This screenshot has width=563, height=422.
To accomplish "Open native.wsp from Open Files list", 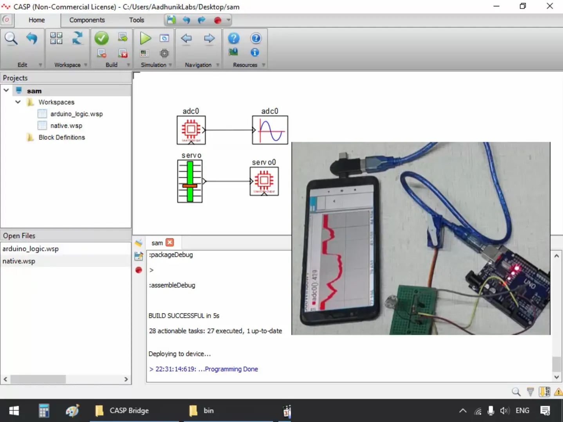I will click(x=18, y=261).
